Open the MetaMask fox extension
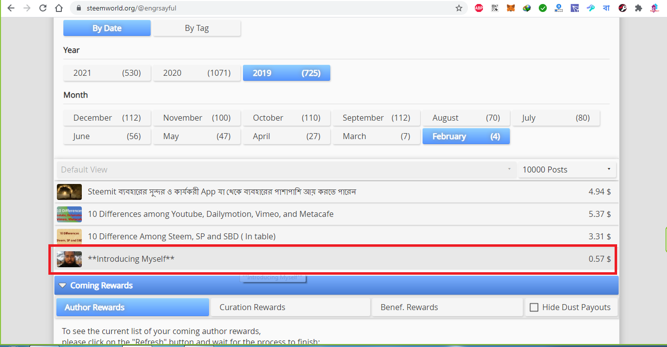The height and width of the screenshot is (347, 667). point(511,8)
